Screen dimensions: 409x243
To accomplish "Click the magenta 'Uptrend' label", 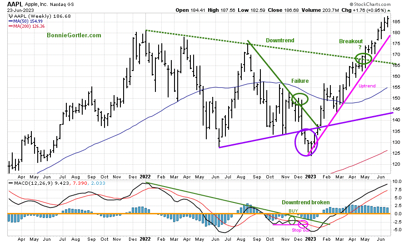I will pos(367,86).
